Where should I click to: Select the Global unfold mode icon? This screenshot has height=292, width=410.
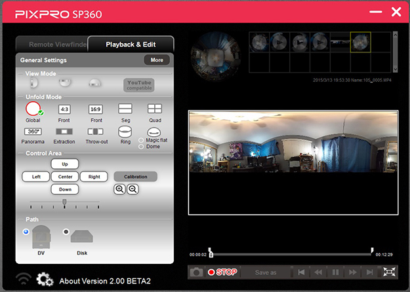click(33, 109)
